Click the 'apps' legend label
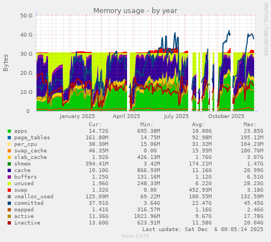This screenshot has height=242, width=271. click(21, 131)
